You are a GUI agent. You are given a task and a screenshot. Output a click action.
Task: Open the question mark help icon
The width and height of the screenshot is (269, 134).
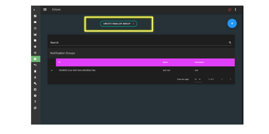click(x=35, y=102)
